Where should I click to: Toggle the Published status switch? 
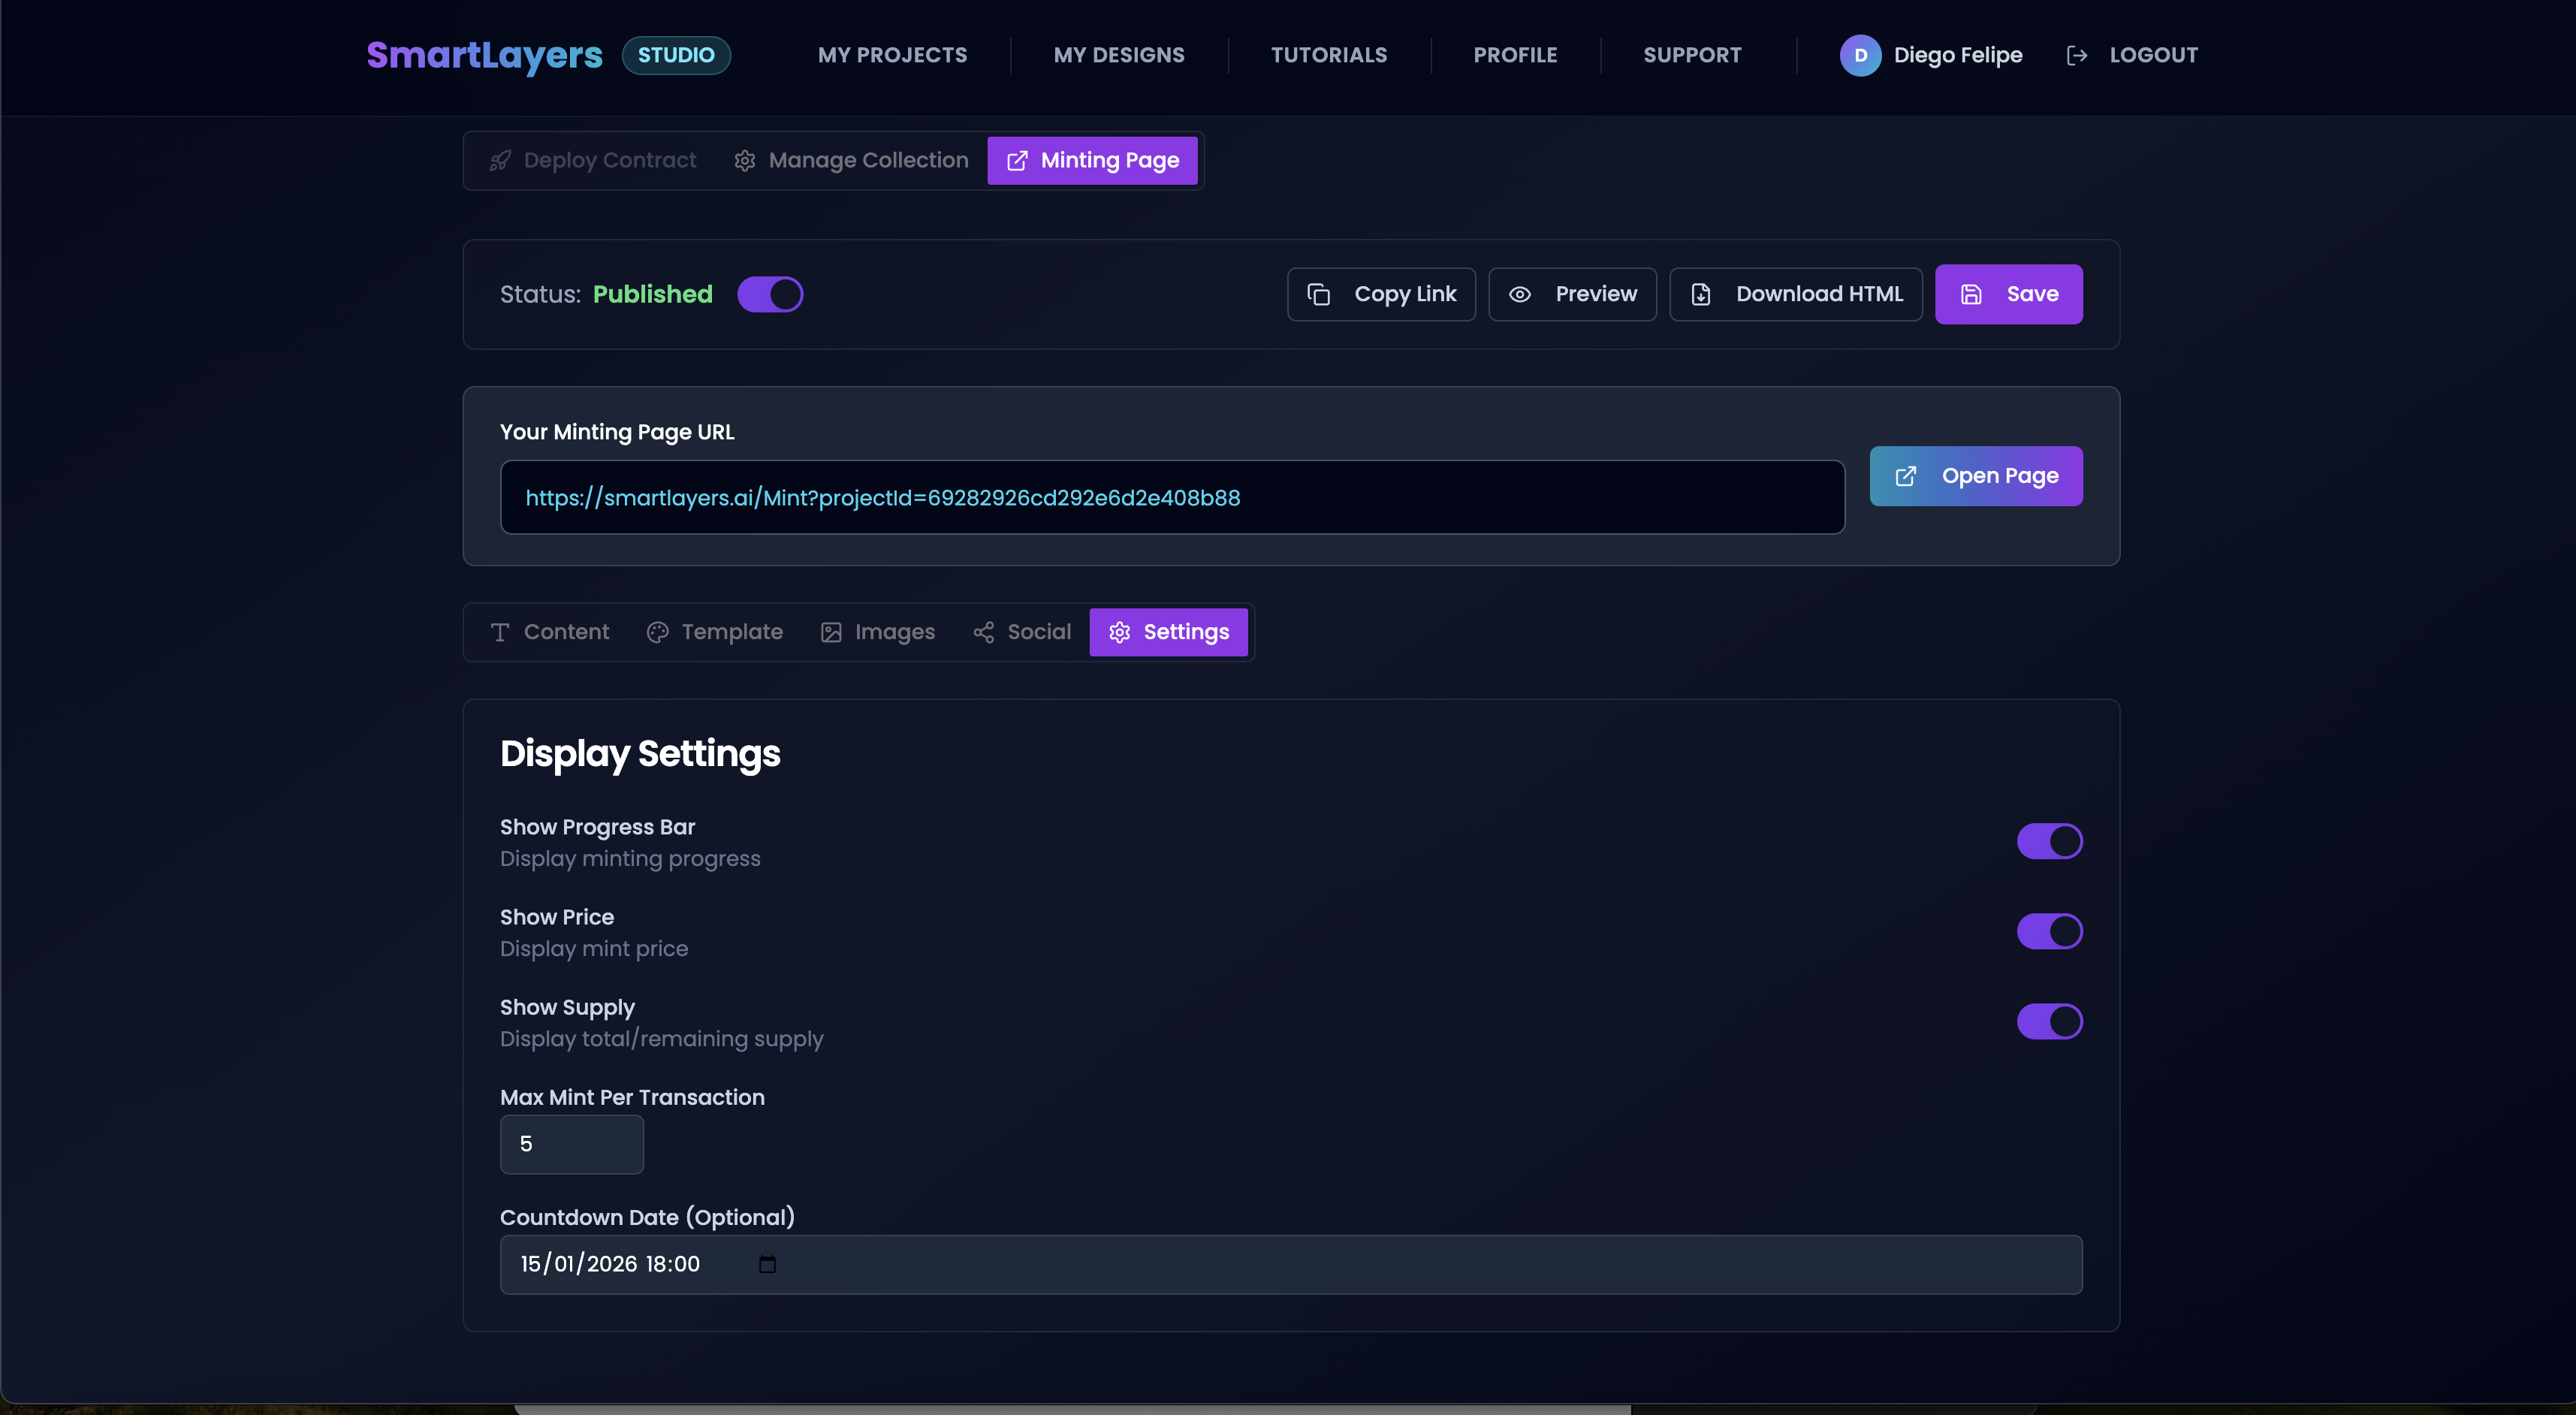point(770,294)
